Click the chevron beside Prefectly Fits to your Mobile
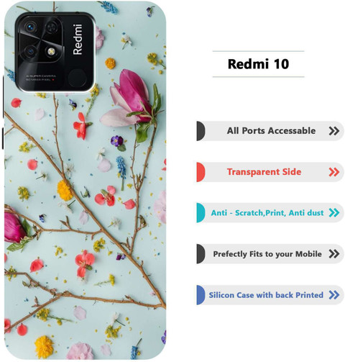 (x=334, y=254)
